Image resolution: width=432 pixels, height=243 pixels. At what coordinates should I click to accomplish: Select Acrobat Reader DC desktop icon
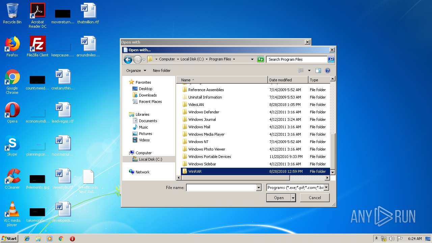(37, 16)
